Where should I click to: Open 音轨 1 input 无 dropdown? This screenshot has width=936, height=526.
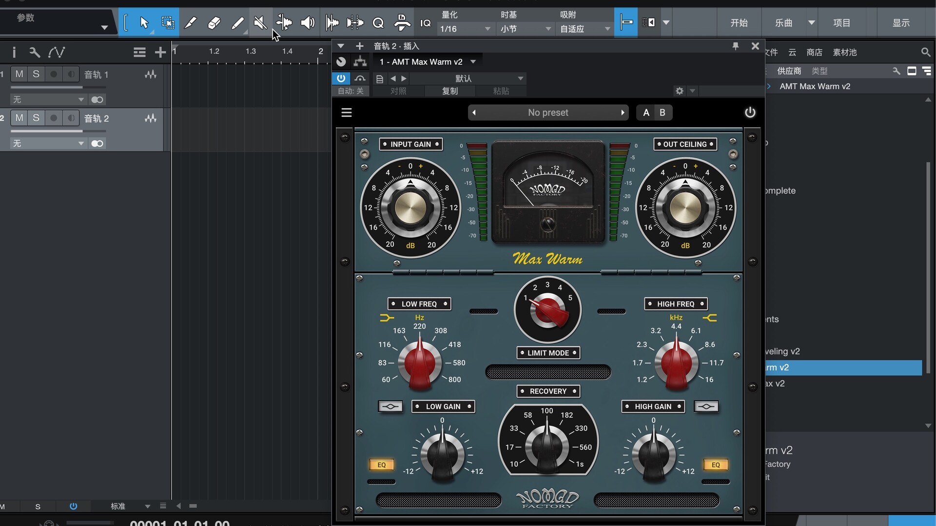click(48, 99)
